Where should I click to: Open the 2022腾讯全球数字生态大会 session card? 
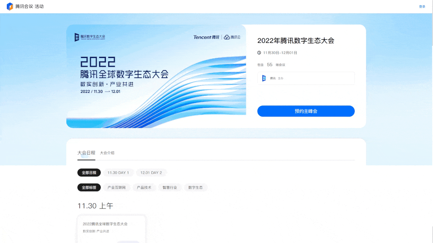pyautogui.click(x=111, y=229)
